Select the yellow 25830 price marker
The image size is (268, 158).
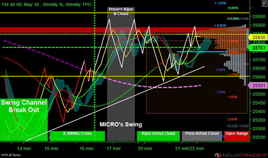(x=258, y=37)
